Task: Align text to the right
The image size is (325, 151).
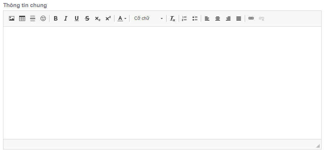Action: tap(228, 18)
